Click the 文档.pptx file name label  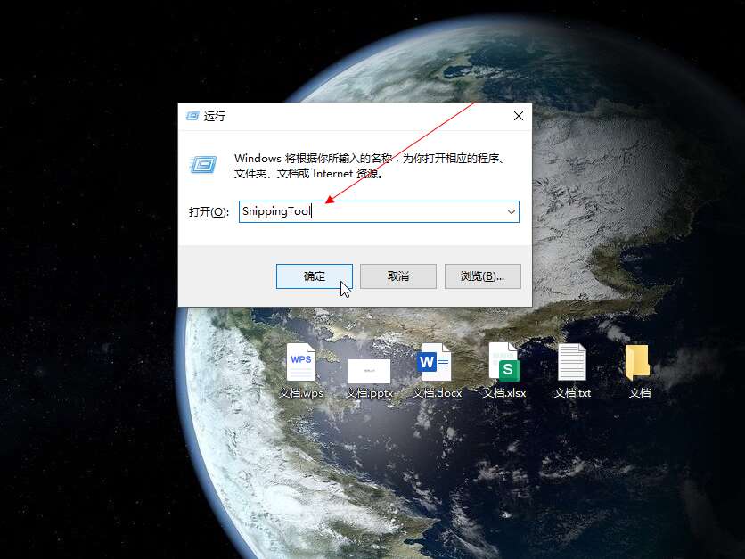click(370, 393)
